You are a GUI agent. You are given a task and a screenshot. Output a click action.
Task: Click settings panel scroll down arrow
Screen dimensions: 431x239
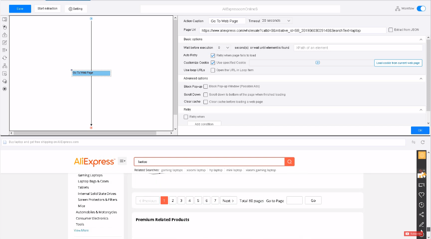[428, 123]
